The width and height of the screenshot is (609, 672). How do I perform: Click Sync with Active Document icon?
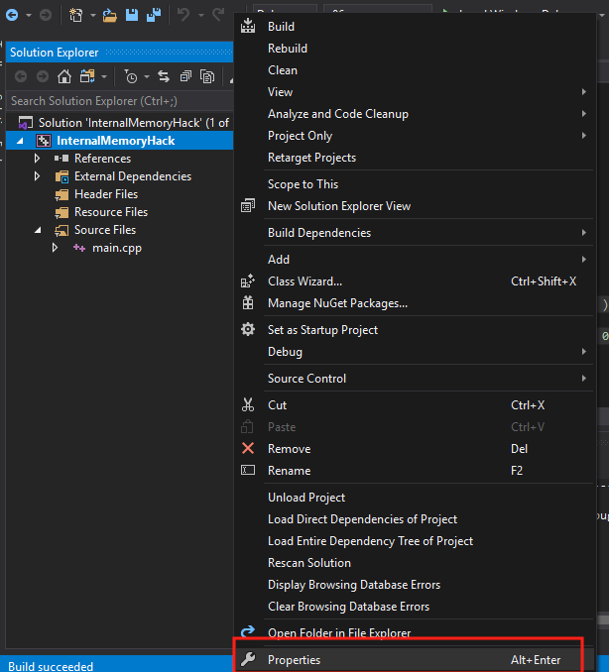(164, 76)
